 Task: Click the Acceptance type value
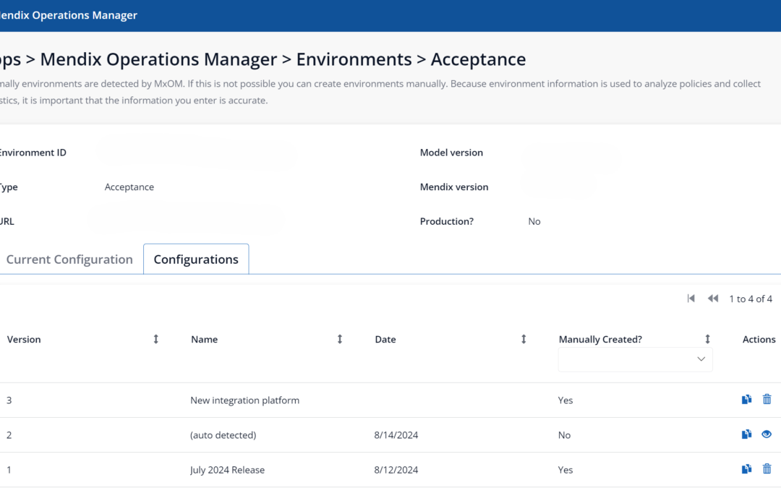pos(129,187)
